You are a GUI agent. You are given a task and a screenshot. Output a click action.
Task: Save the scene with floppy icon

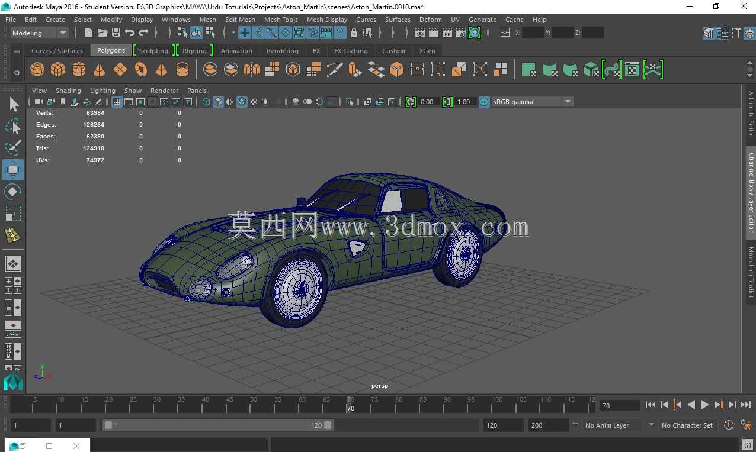pos(116,33)
